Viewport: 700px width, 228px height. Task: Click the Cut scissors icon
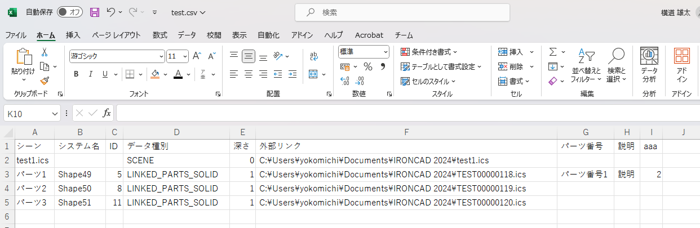pyautogui.click(x=45, y=52)
